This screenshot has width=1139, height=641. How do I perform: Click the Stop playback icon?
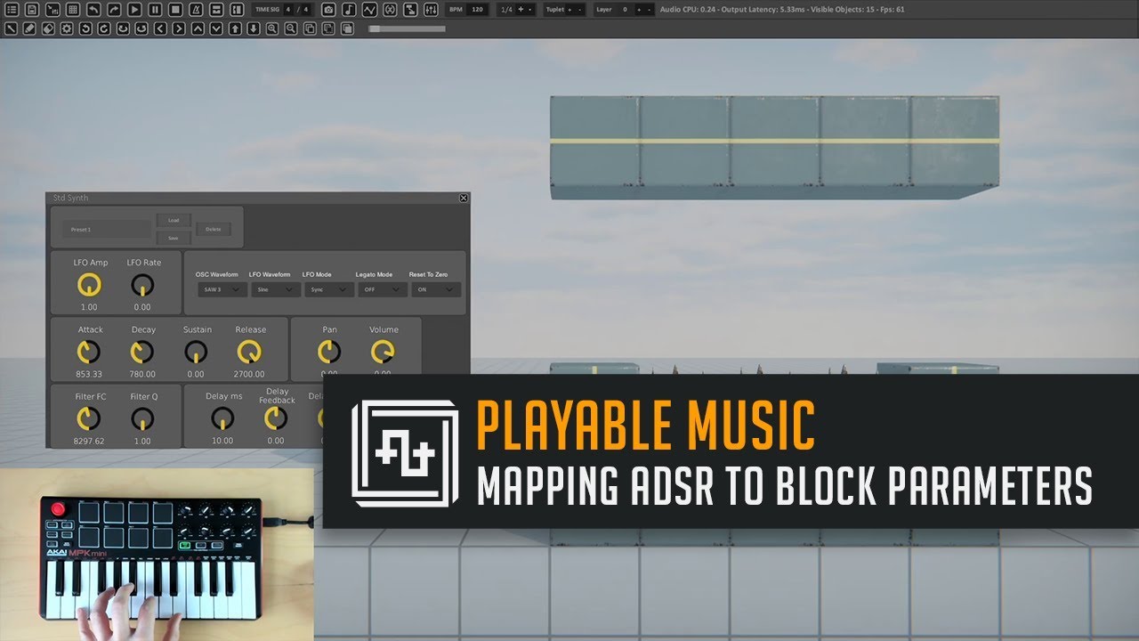175,9
